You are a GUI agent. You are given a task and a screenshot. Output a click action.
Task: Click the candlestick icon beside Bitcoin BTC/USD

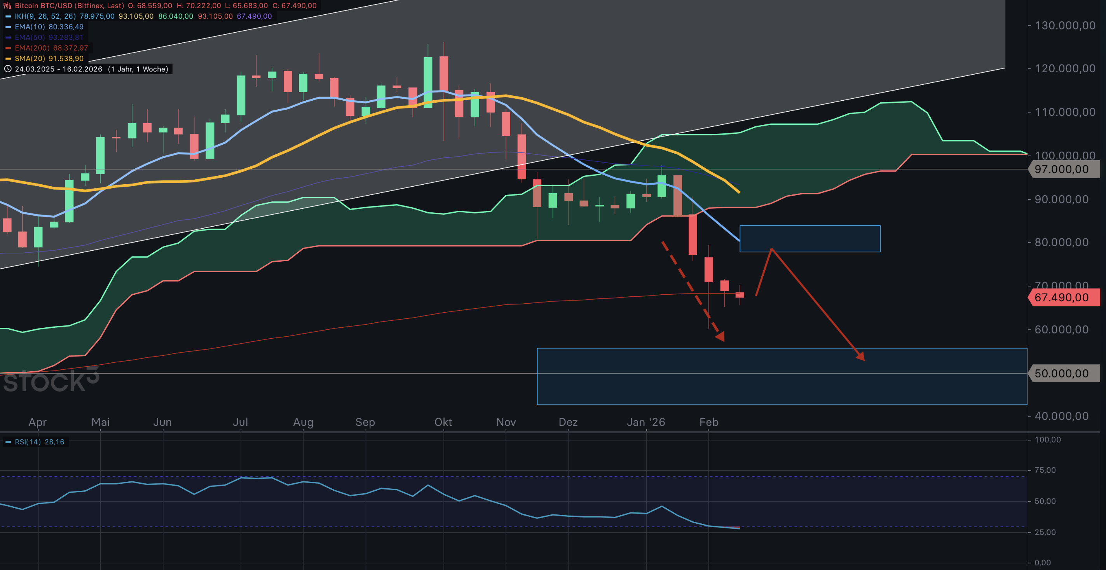pos(7,5)
